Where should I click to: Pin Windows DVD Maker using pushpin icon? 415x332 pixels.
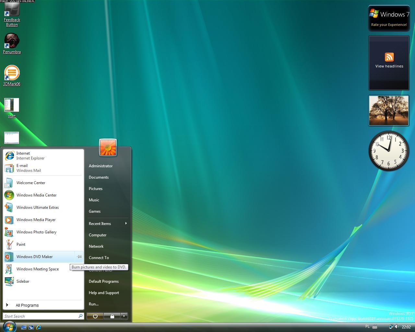pos(79,257)
